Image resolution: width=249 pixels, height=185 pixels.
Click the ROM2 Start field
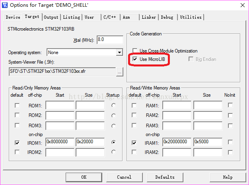[60, 115]
